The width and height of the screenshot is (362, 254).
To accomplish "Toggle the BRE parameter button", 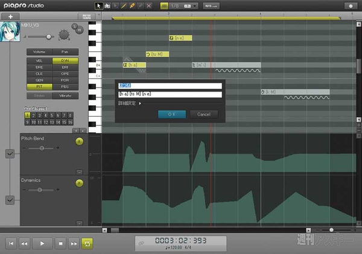I will pyautogui.click(x=39, y=67).
